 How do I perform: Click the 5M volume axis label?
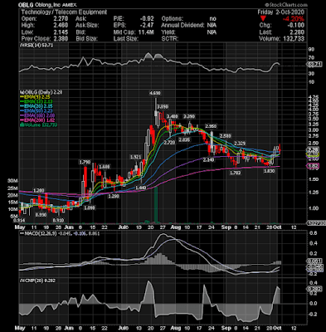(x=14, y=217)
